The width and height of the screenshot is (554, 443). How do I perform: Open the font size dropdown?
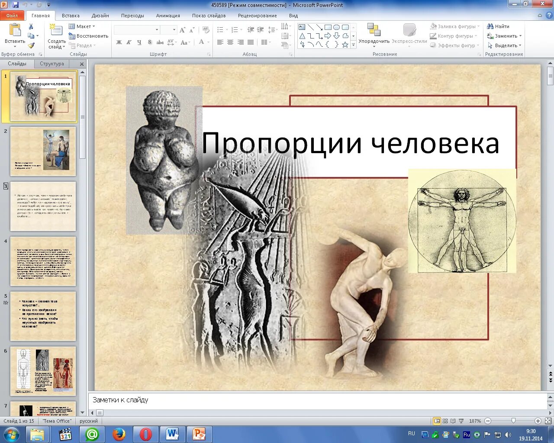point(174,30)
